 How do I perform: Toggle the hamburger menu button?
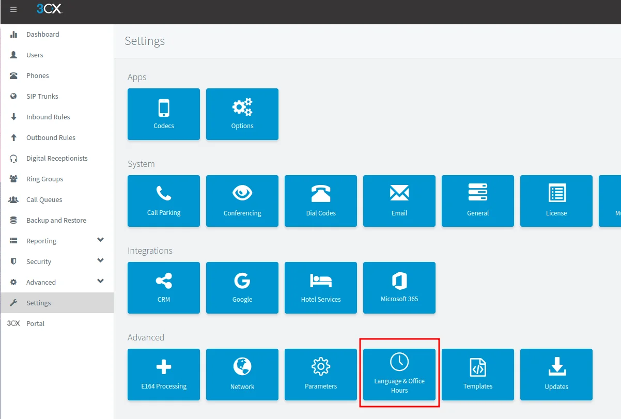click(13, 9)
